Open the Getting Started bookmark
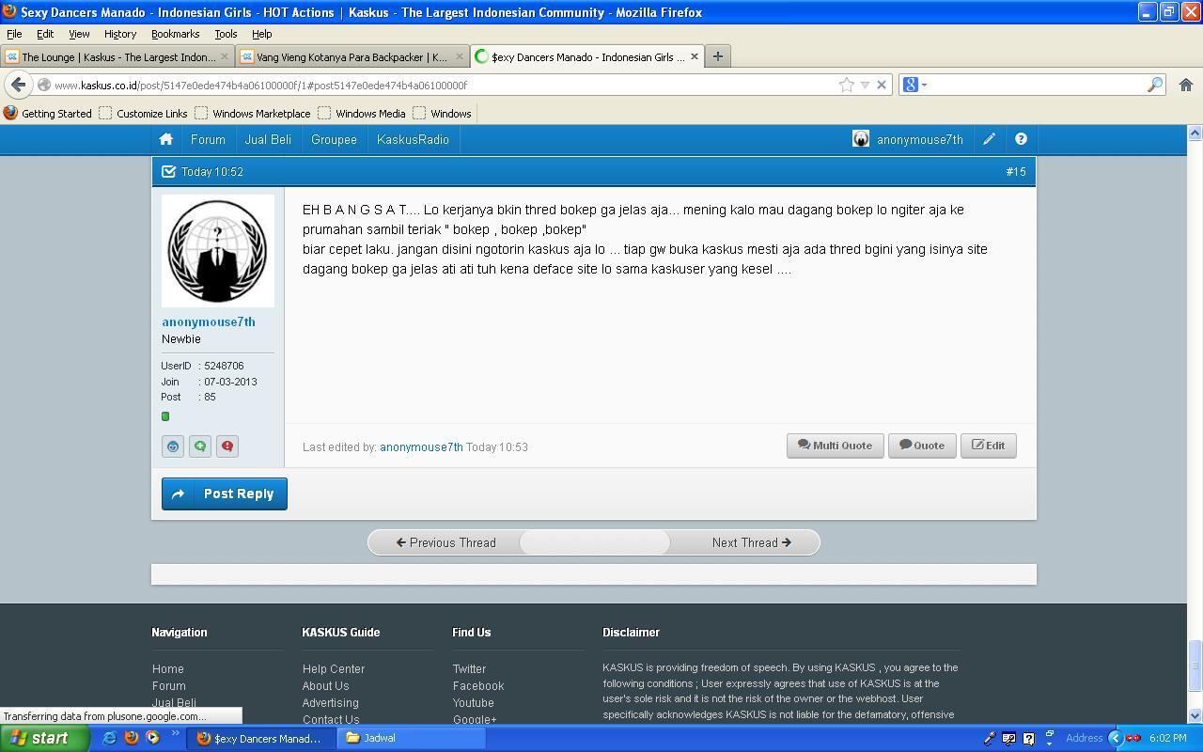1203x752 pixels. (x=48, y=113)
